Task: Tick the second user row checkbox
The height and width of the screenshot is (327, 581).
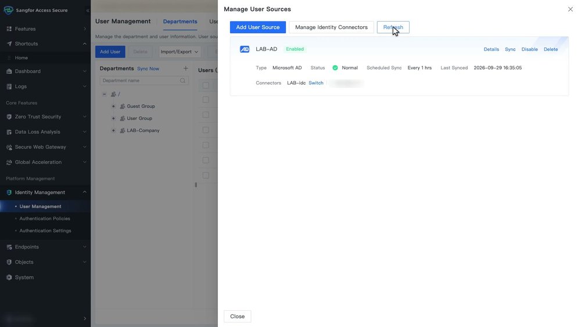Action: [x=206, y=115]
